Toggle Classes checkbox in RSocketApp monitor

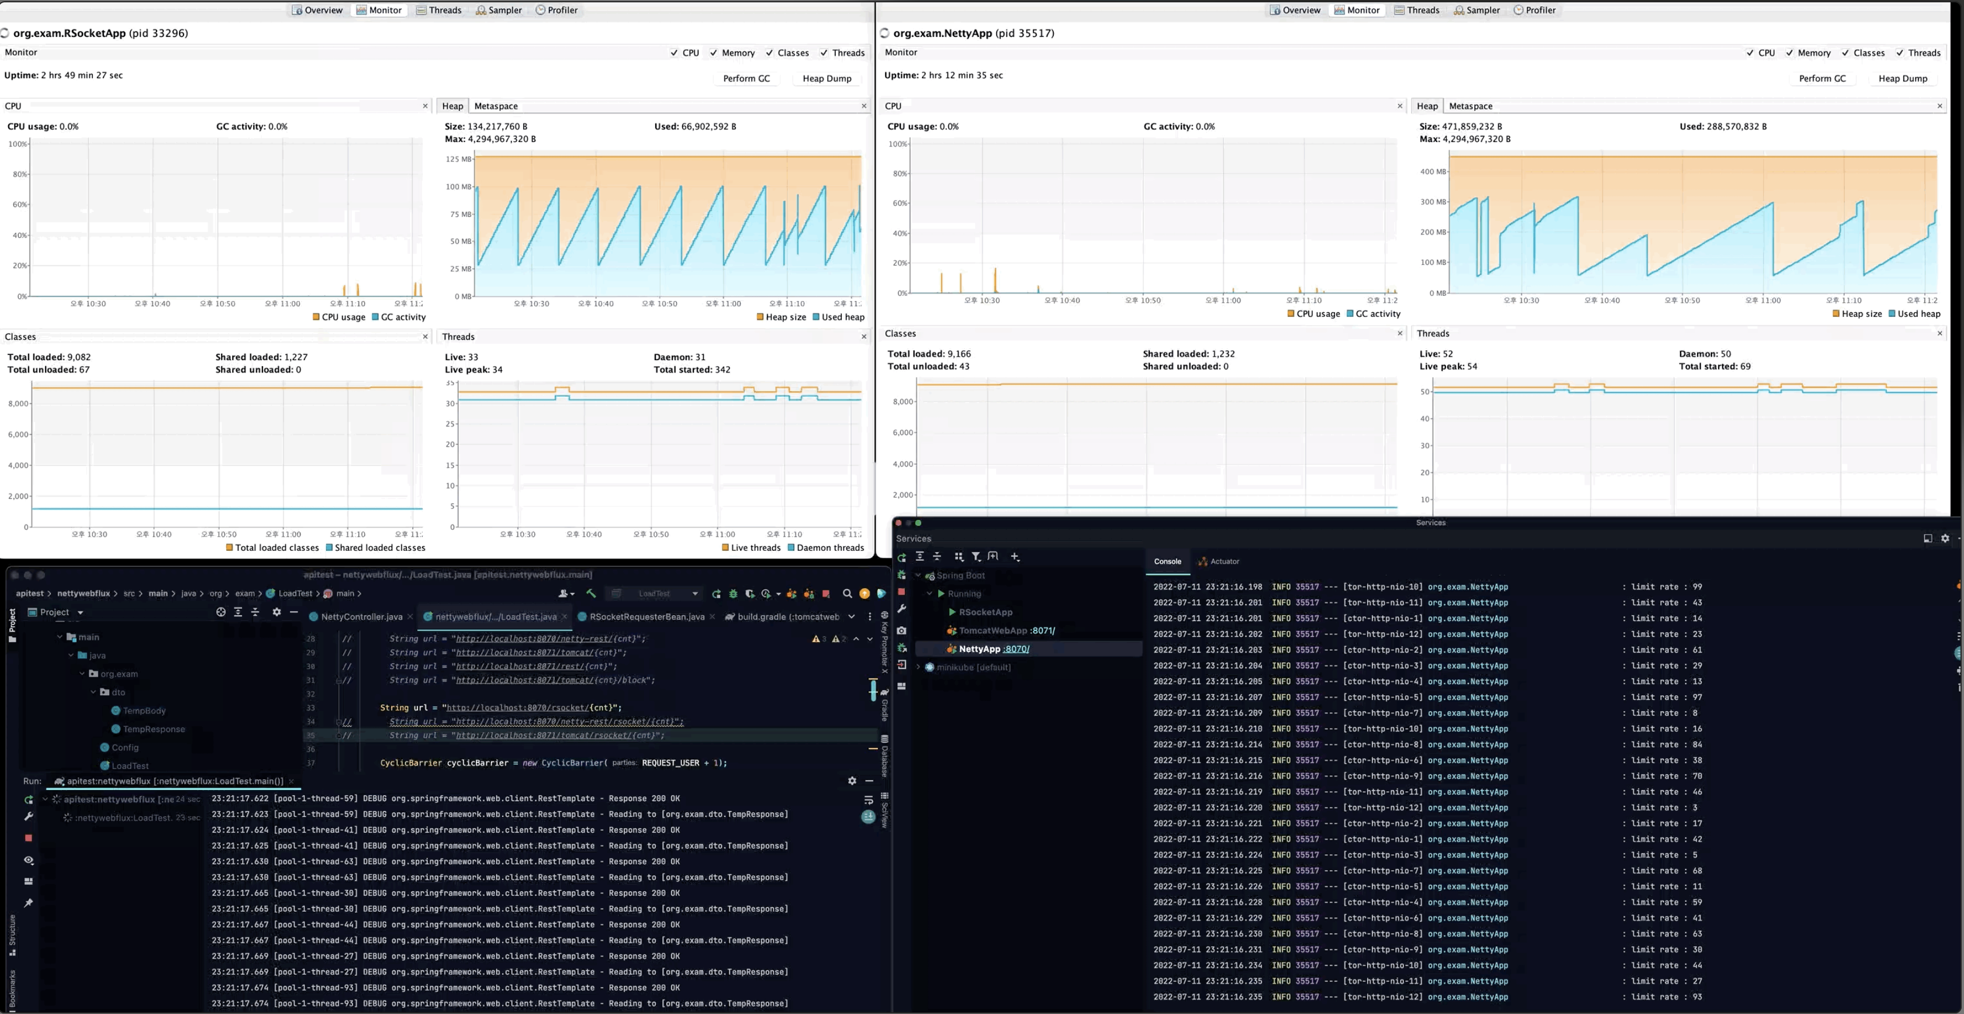pyautogui.click(x=769, y=53)
